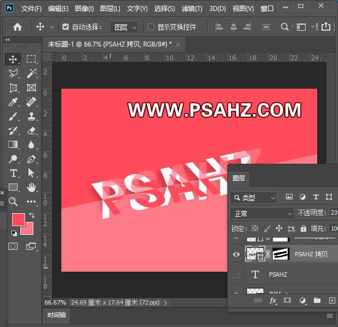
Task: Open the Move tool preset picker arrow
Action: tap(51, 27)
